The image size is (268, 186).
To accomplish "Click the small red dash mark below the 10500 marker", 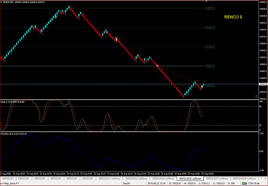I will coord(158,75).
